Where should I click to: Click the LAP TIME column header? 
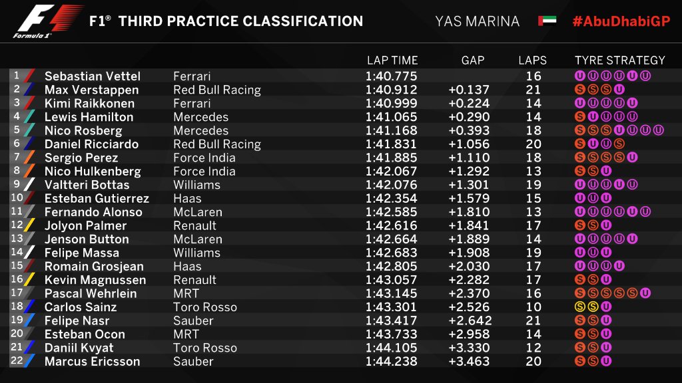coord(392,61)
